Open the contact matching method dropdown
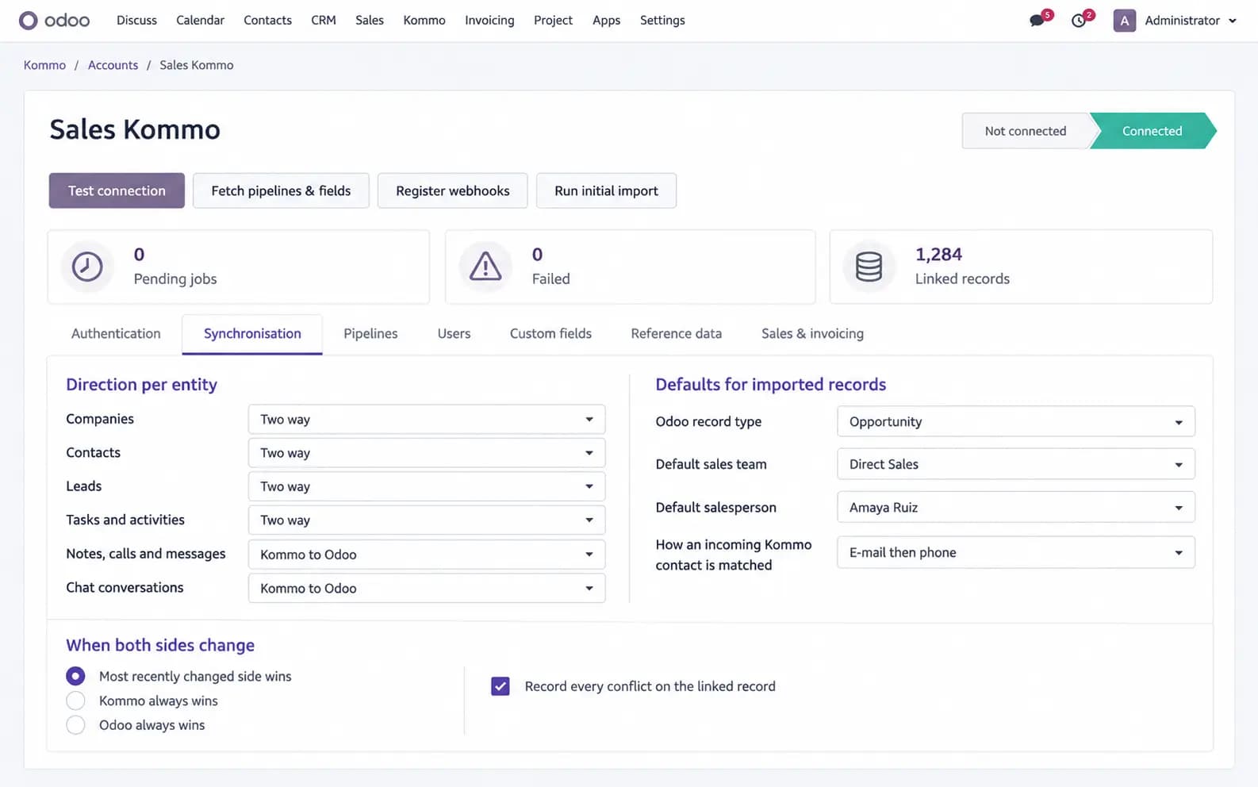 tap(1016, 552)
